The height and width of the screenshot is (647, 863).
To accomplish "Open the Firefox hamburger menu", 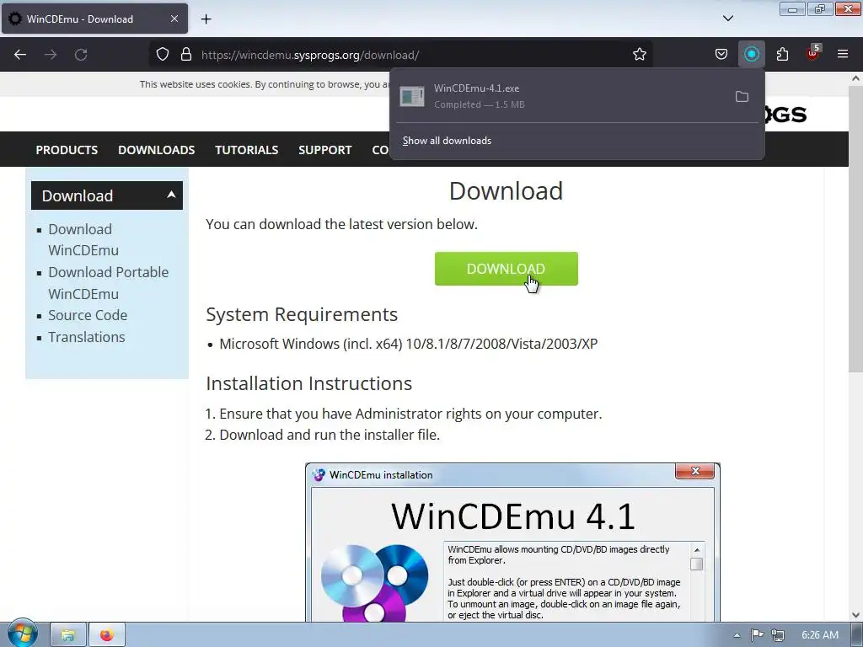I will 843,55.
